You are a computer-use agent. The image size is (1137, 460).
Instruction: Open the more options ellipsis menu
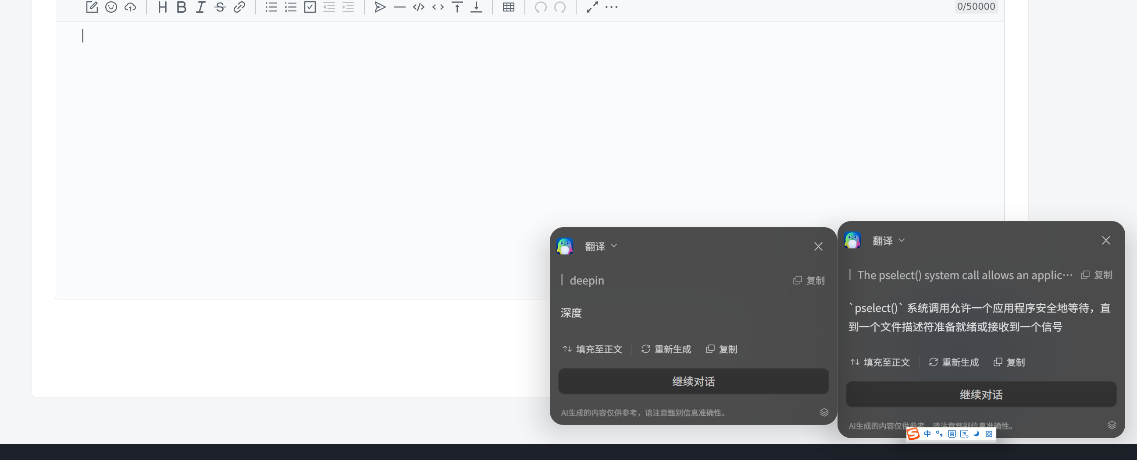coord(611,7)
